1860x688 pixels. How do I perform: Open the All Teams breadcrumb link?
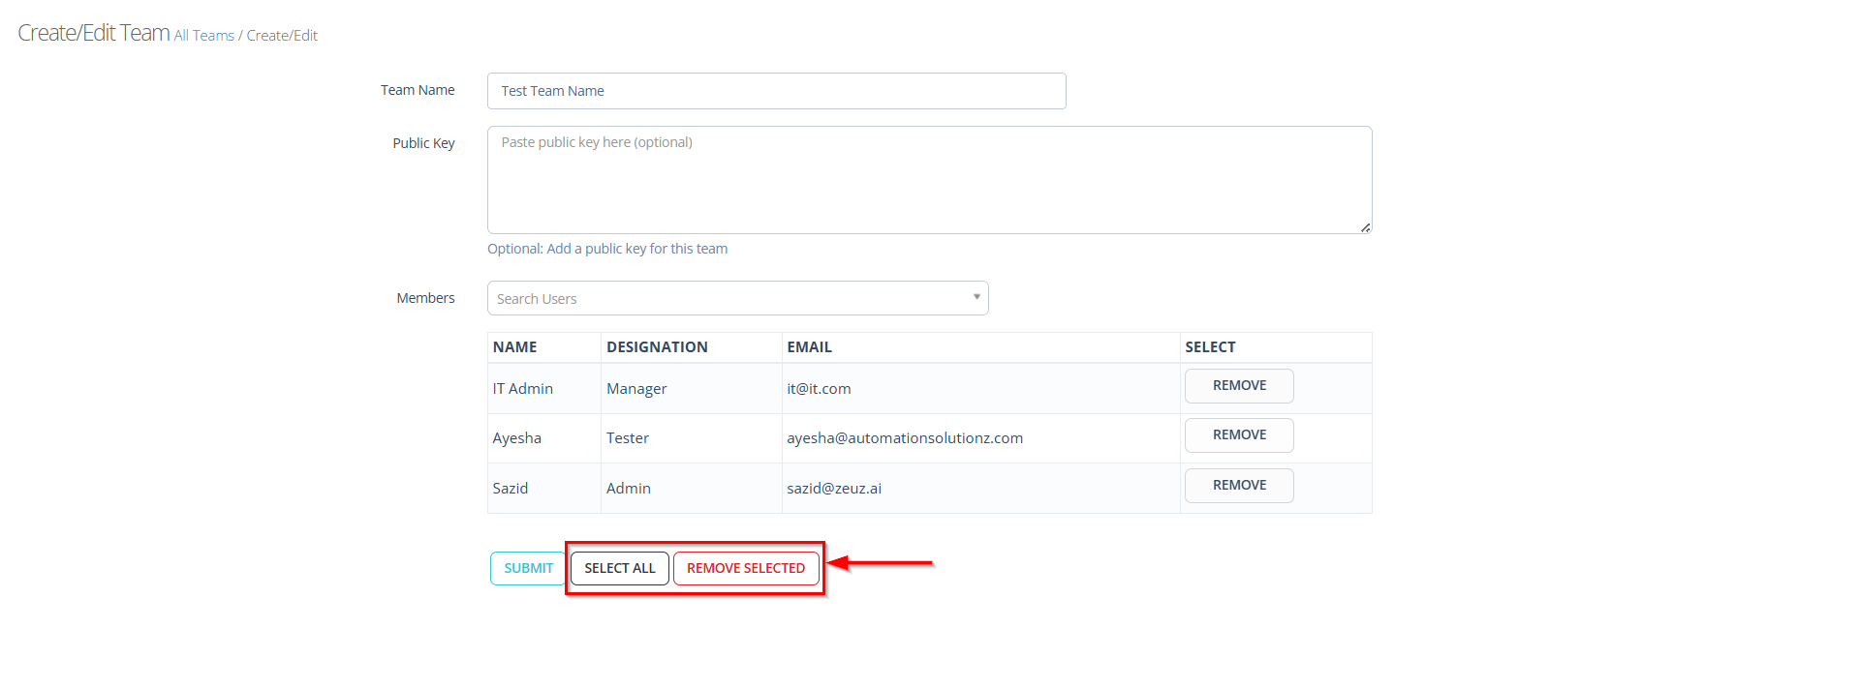pyautogui.click(x=203, y=36)
